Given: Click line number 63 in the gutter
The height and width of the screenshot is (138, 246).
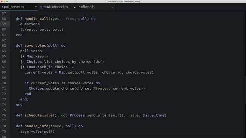Looking at the screenshot, I should coord(4,46).
